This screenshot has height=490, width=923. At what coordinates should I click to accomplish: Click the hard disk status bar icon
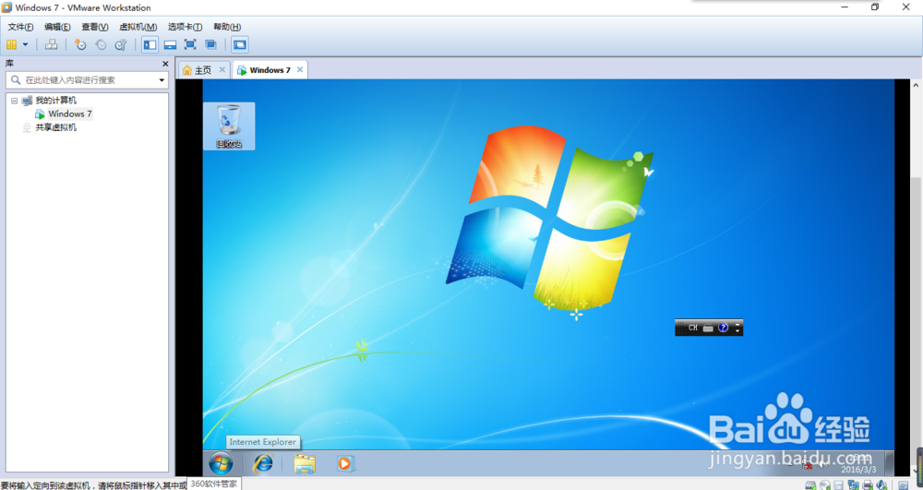click(810, 485)
